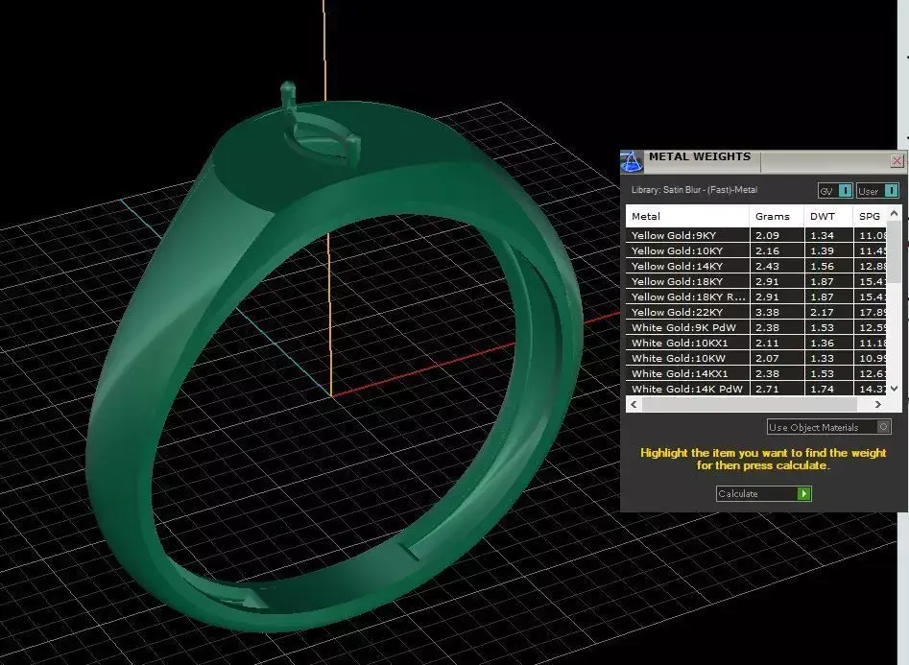Image resolution: width=909 pixels, height=665 pixels.
Task: Click the scroll up arrow in metals list
Action: tap(894, 214)
